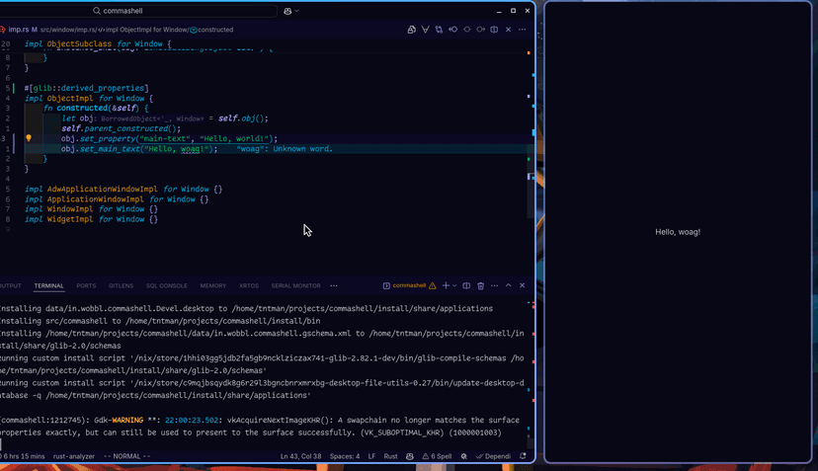Add a new terminal with plus icon
Image resolution: width=818 pixels, height=471 pixels.
click(x=446, y=285)
